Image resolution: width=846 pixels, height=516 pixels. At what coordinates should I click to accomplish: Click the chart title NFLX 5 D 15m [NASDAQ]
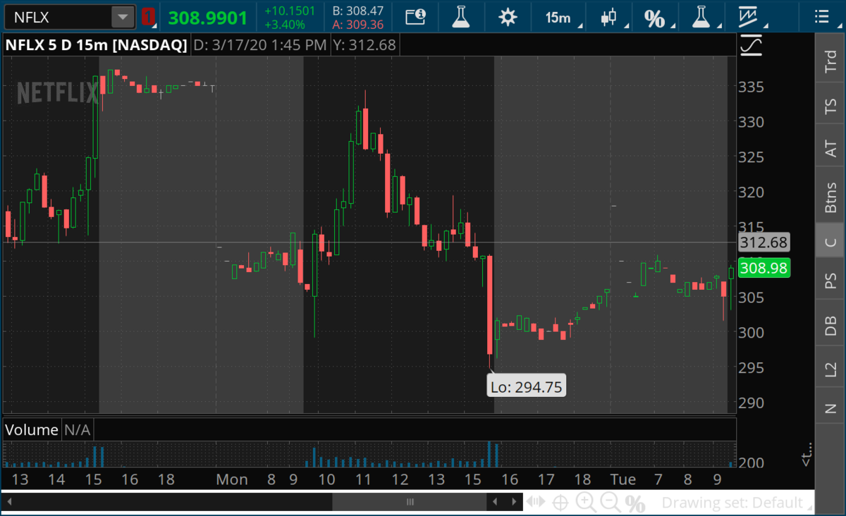click(x=97, y=46)
